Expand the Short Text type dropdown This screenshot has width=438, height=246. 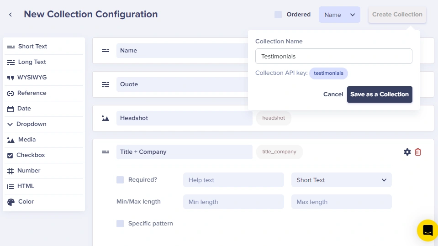pyautogui.click(x=341, y=180)
